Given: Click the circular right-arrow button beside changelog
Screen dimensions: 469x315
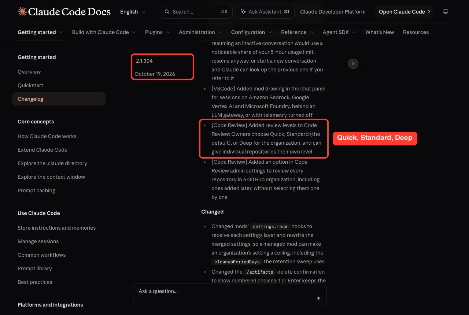Looking at the screenshot, I should click(353, 64).
